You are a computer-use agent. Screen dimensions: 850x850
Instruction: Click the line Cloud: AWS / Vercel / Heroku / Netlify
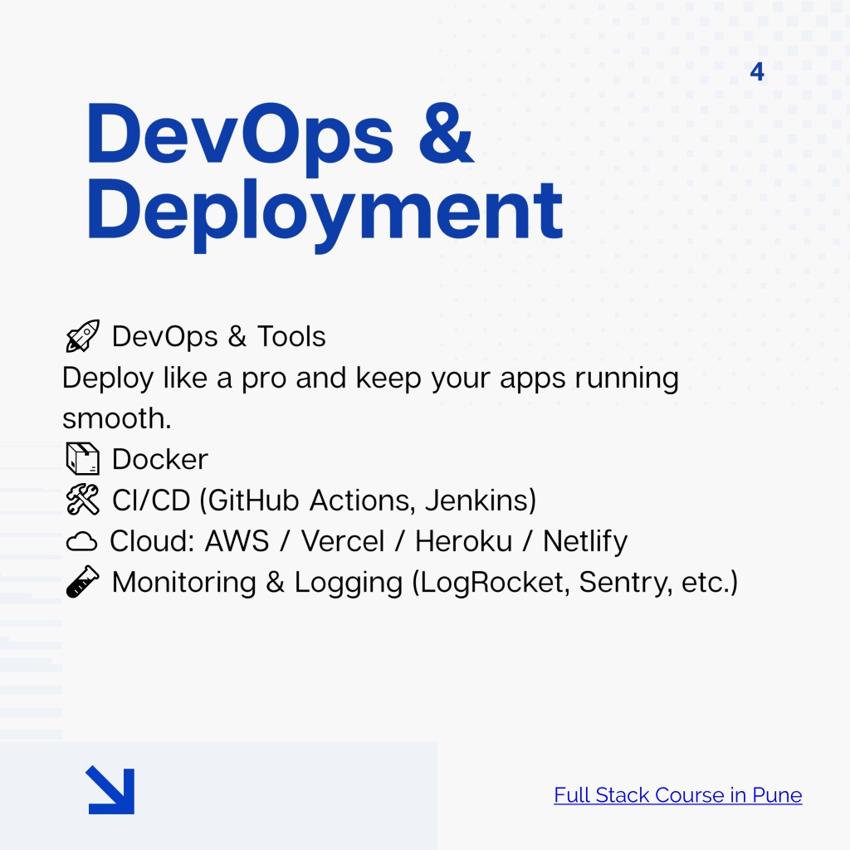[369, 541]
